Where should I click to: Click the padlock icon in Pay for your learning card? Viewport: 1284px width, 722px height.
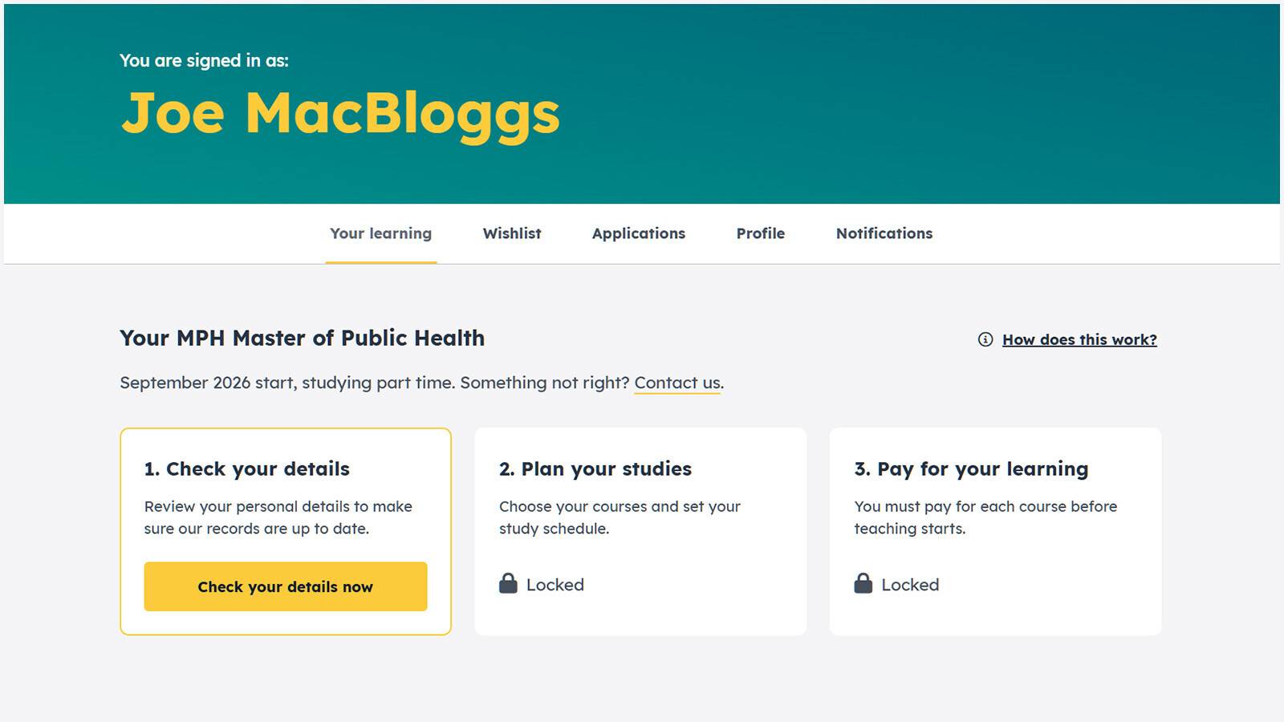863,583
